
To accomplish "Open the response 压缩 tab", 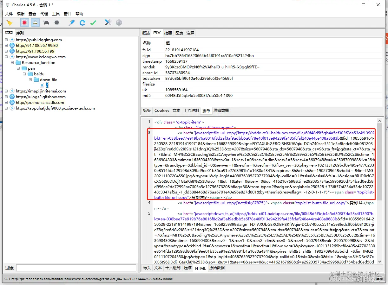I will click(188, 268).
